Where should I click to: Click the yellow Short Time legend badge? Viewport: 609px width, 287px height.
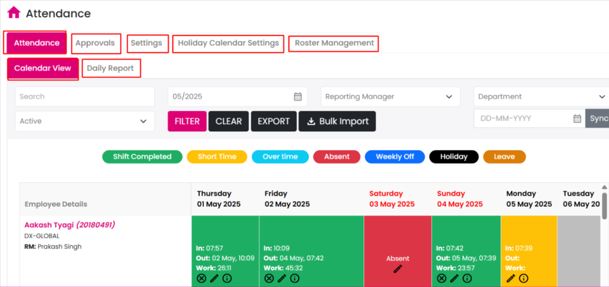coord(216,157)
